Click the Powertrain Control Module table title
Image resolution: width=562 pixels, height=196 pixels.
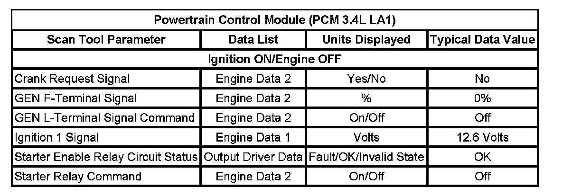[x=274, y=21]
